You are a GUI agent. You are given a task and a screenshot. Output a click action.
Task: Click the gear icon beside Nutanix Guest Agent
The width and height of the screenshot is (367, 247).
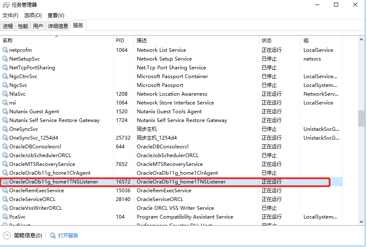coord(5,111)
